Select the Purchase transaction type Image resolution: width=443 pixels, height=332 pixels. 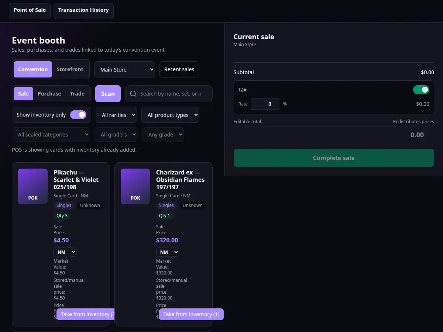pos(49,94)
